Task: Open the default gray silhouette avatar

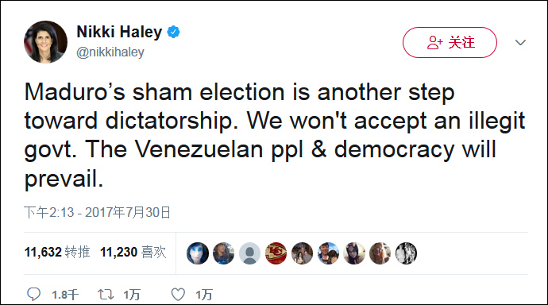Action: click(249, 253)
